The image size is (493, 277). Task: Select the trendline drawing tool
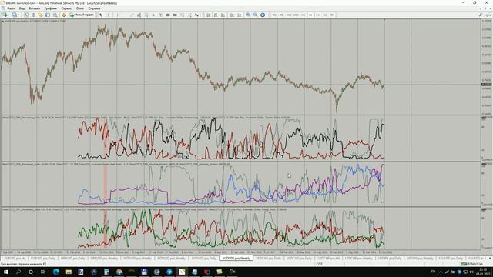132,15
